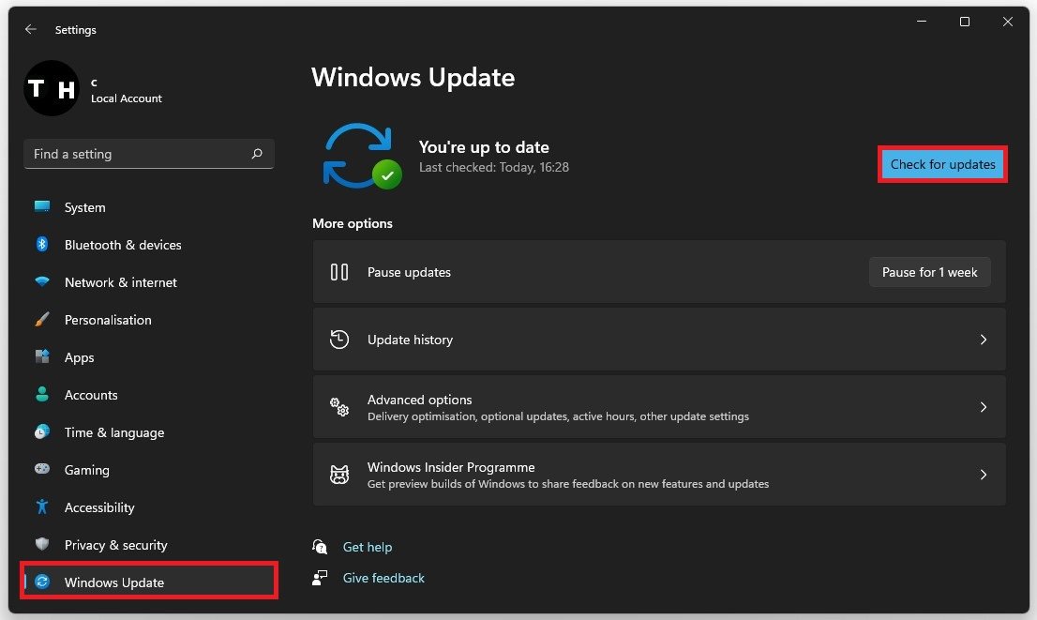Click the Windows Insider cat icon
The image size is (1037, 620).
pos(339,475)
